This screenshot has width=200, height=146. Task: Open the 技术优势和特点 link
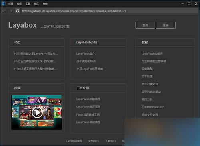pos(86,61)
